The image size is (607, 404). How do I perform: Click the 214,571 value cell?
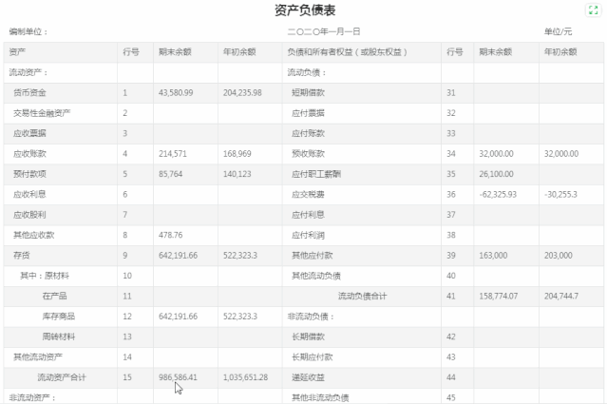(x=173, y=154)
